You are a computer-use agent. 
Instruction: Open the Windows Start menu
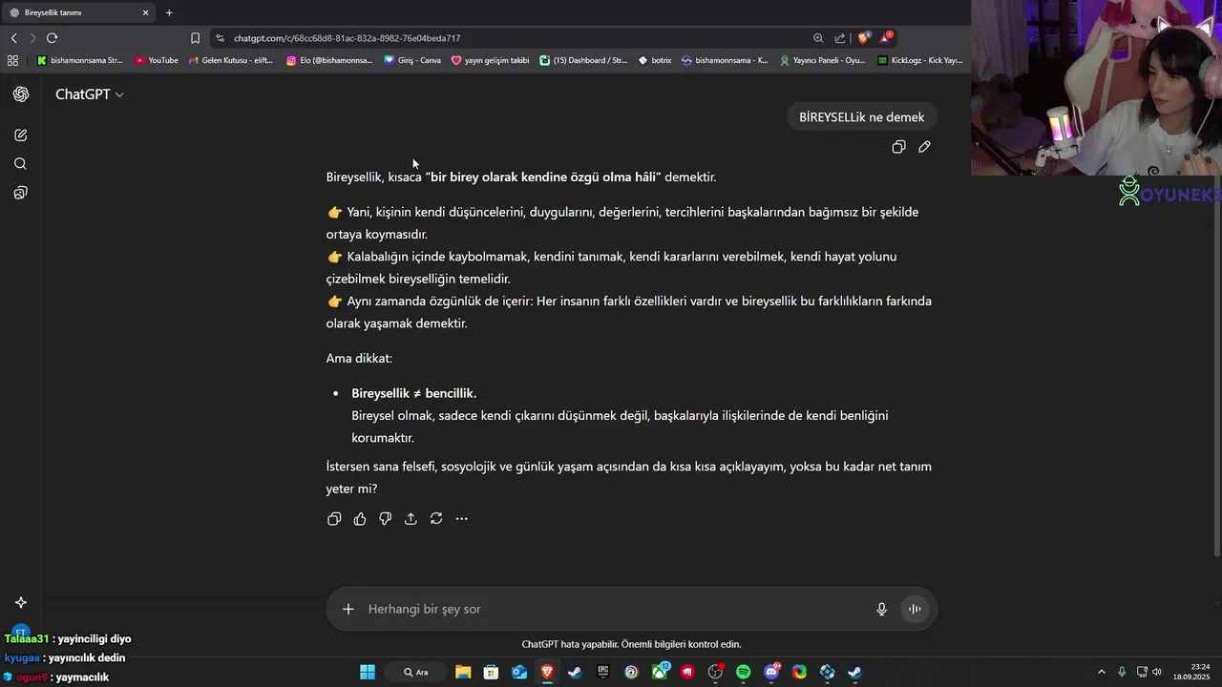click(368, 672)
